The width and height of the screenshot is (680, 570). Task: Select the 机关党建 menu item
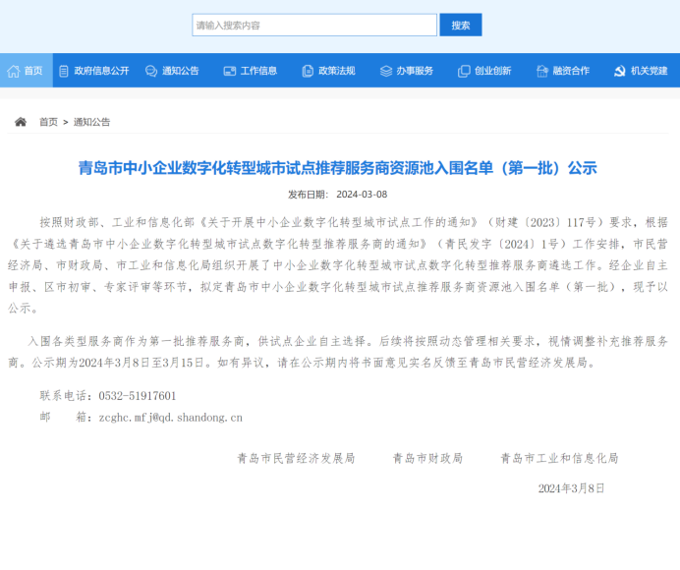(649, 71)
